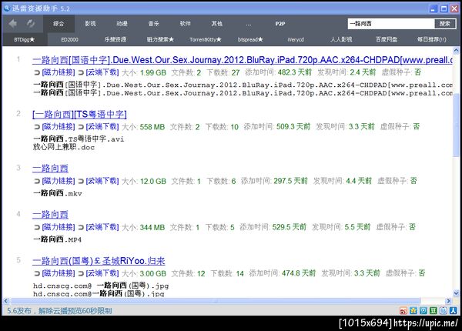Switch to the 影视 category tab
This screenshot has height=331, width=462.
tap(90, 24)
